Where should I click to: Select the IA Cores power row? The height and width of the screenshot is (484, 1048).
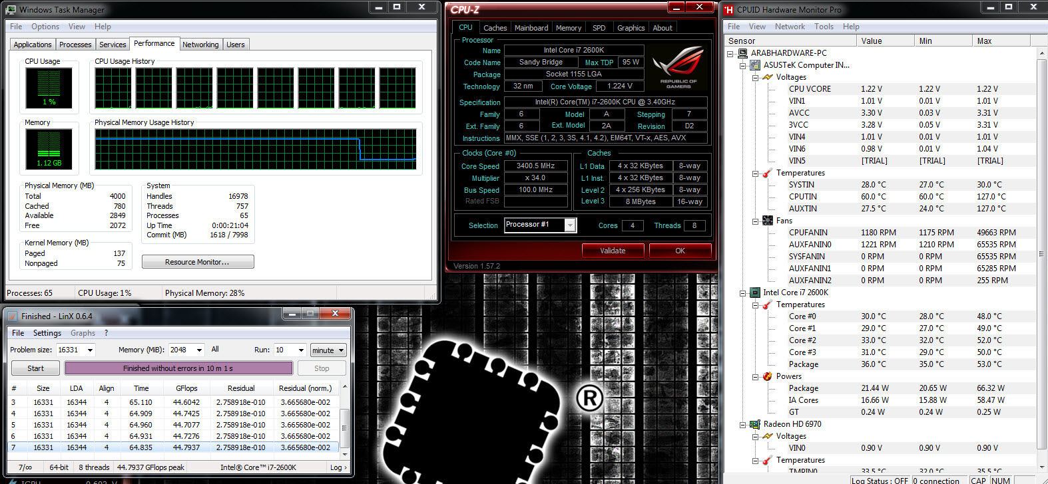pos(880,400)
